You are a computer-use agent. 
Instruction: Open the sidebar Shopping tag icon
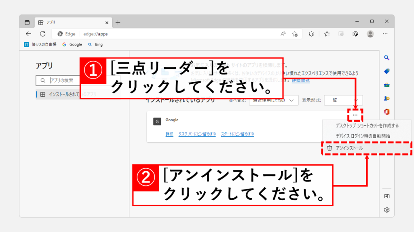point(387,71)
